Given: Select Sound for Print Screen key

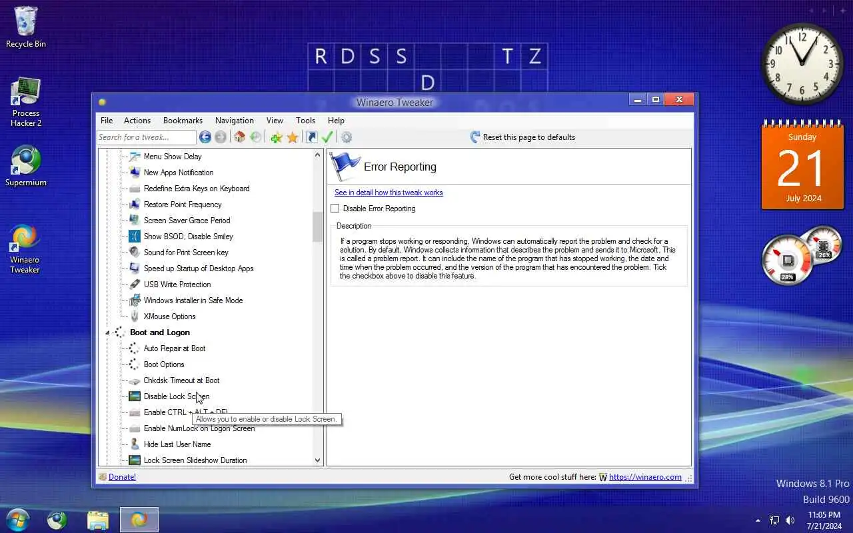Looking at the screenshot, I should tap(186, 253).
